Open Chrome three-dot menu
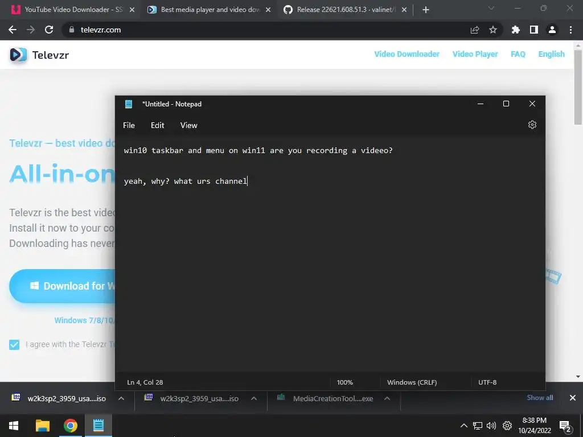Viewport: 583px width, 437px height. point(570,30)
